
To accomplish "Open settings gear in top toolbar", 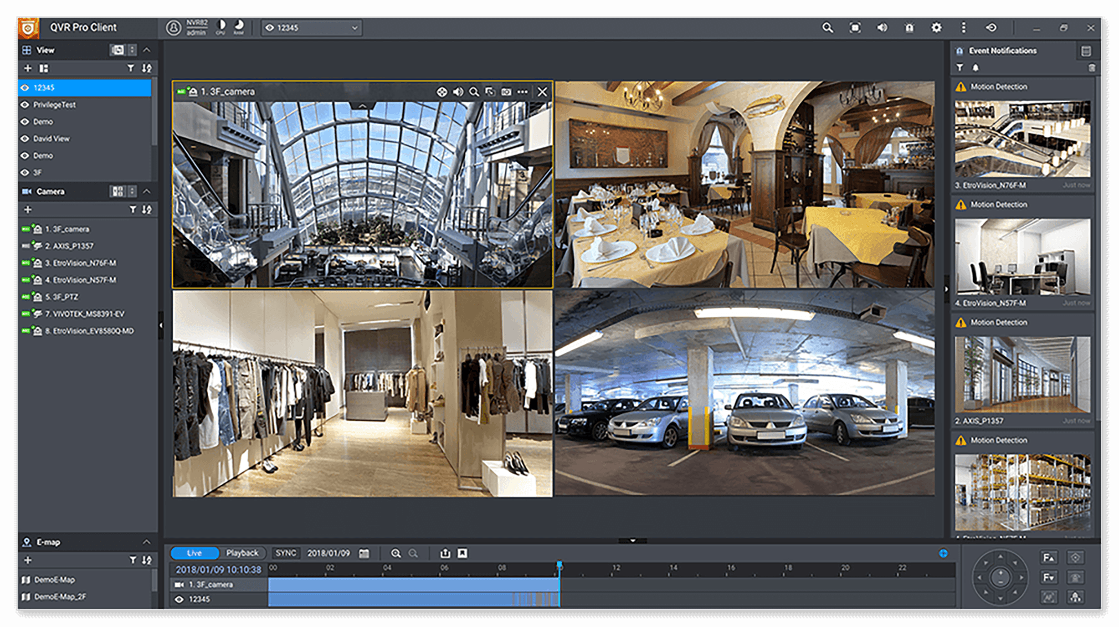I will click(936, 28).
